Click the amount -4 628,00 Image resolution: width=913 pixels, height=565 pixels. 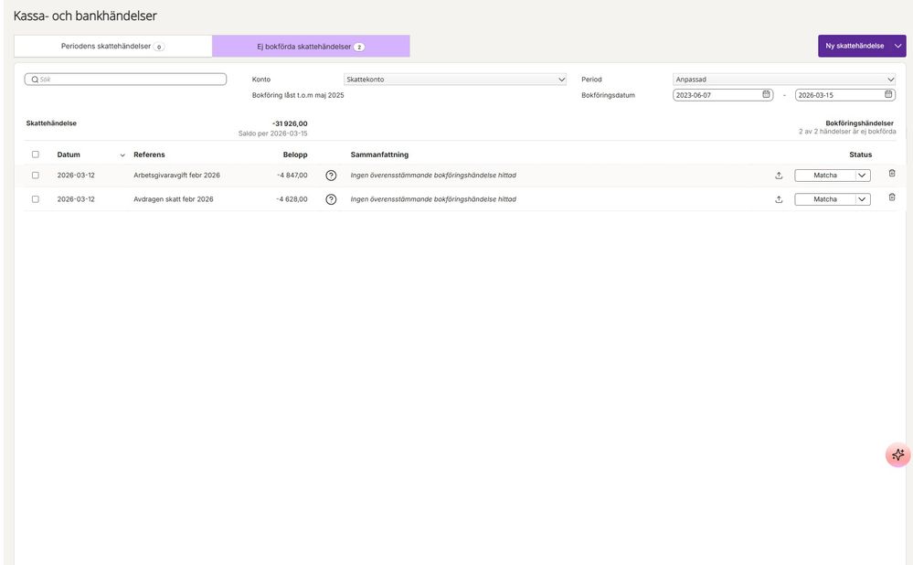(292, 199)
